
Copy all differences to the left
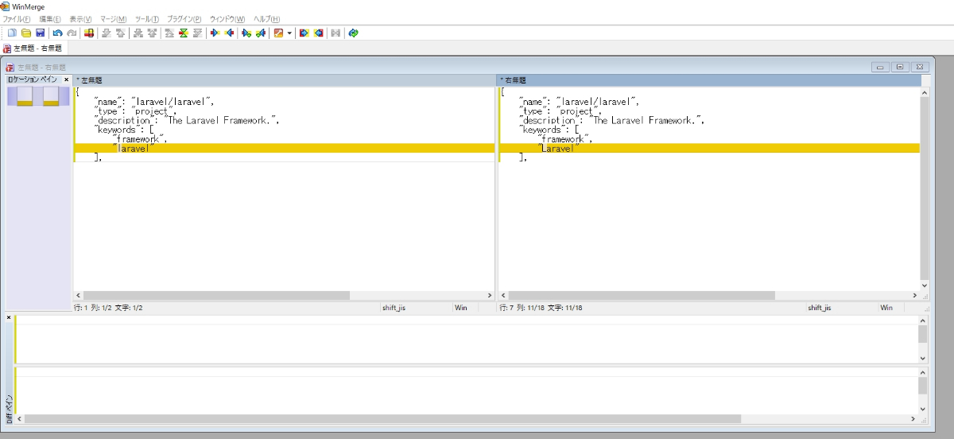pos(318,33)
